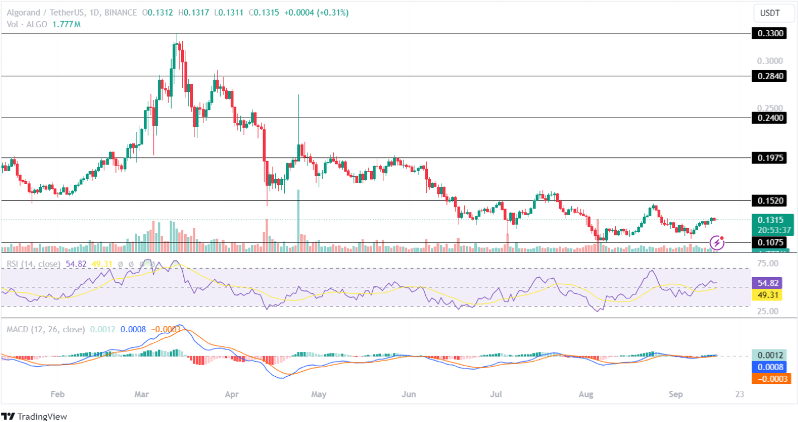Click Jun on the time axis

coord(408,394)
